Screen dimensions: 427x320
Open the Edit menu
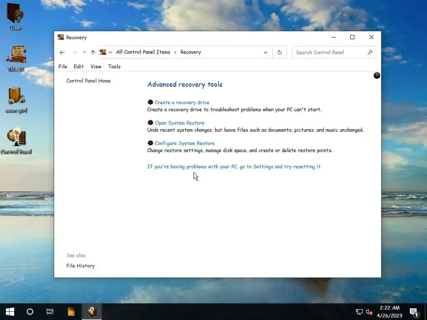tap(79, 66)
